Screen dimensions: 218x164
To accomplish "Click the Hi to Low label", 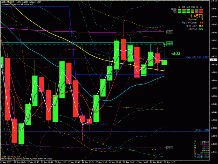I will (191, 26).
